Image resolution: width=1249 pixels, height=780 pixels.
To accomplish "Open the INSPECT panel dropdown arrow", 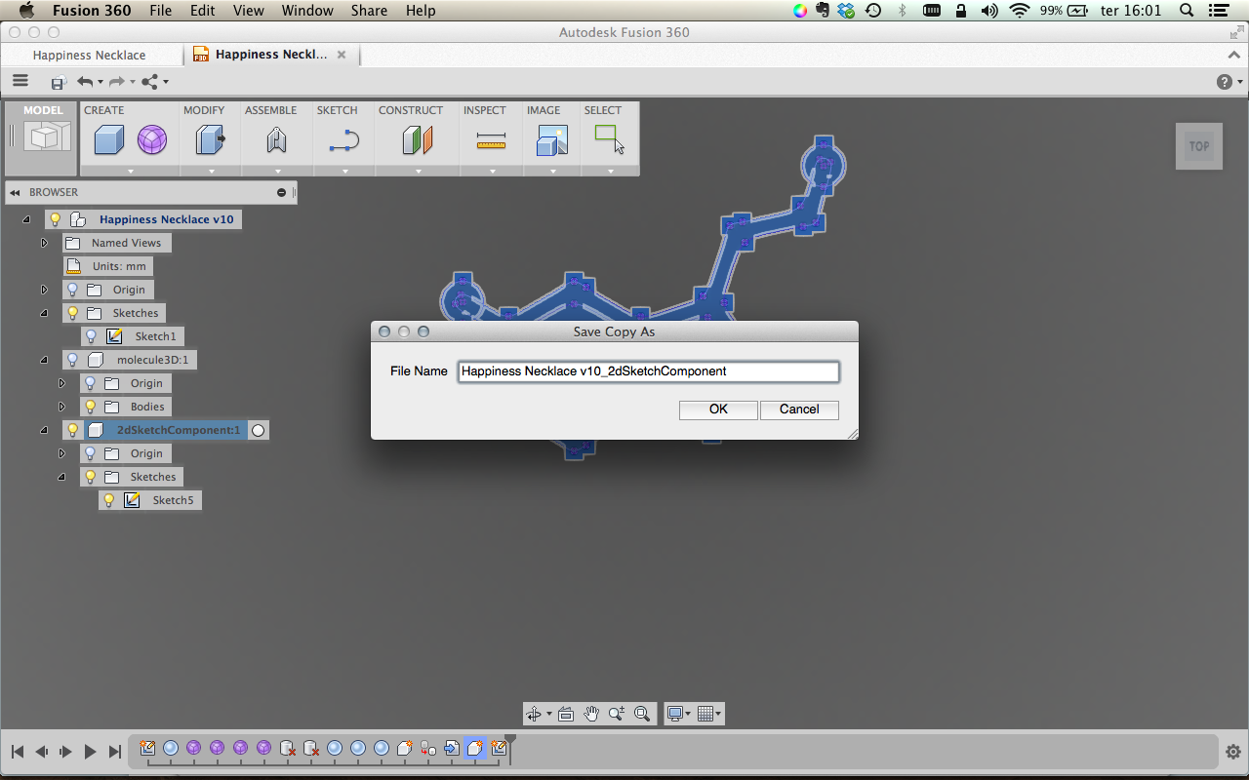I will pos(492,172).
